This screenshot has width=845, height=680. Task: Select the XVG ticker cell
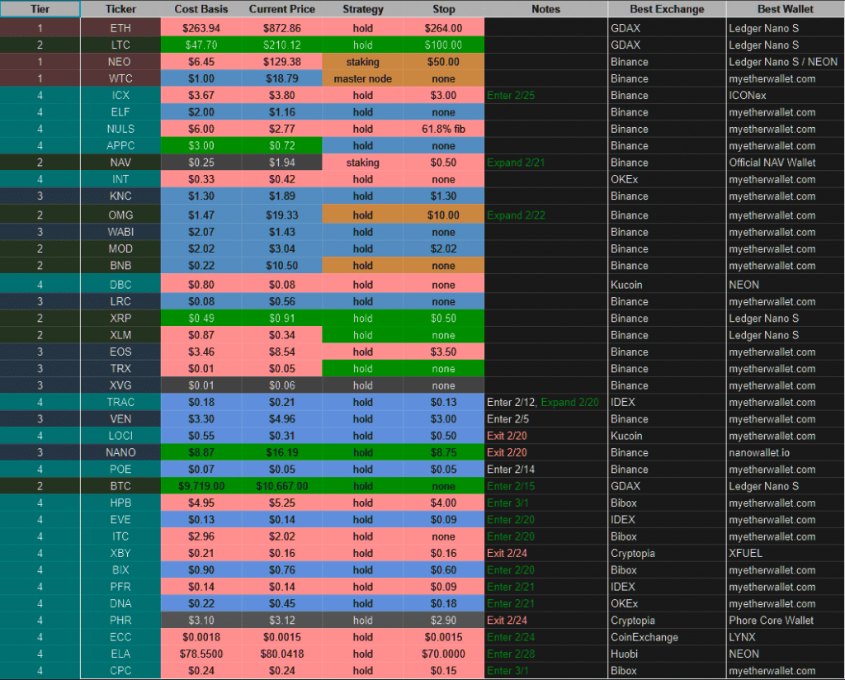click(120, 385)
